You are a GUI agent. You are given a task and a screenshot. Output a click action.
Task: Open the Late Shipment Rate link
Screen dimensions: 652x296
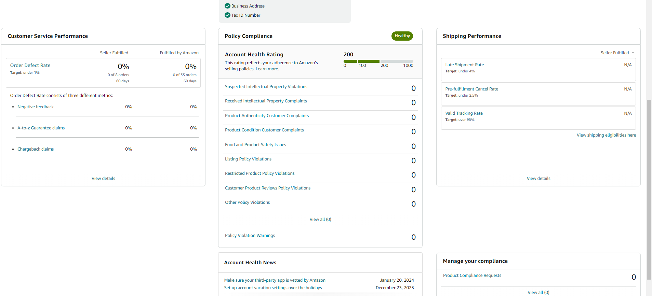tap(464, 65)
